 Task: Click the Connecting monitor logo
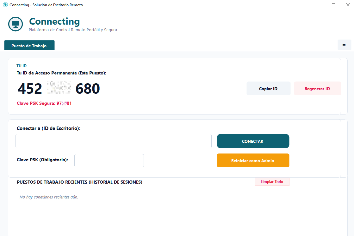coord(16,24)
